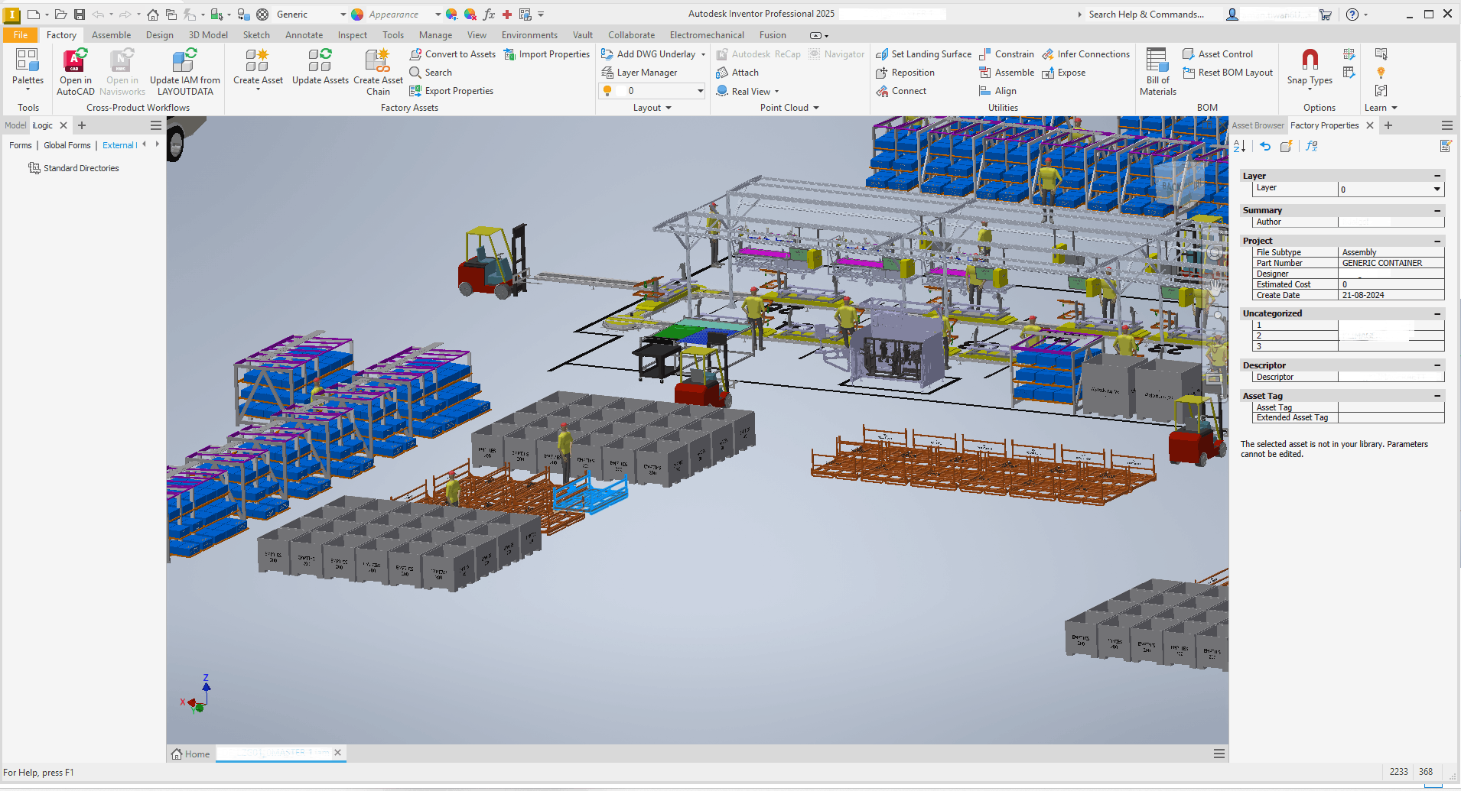1461x791 pixels.
Task: Toggle the layer light bulb visibility
Action: [x=607, y=91]
